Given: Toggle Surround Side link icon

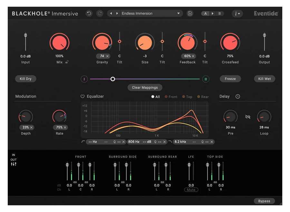Looking at the screenshot, I should pyautogui.click(x=123, y=182).
